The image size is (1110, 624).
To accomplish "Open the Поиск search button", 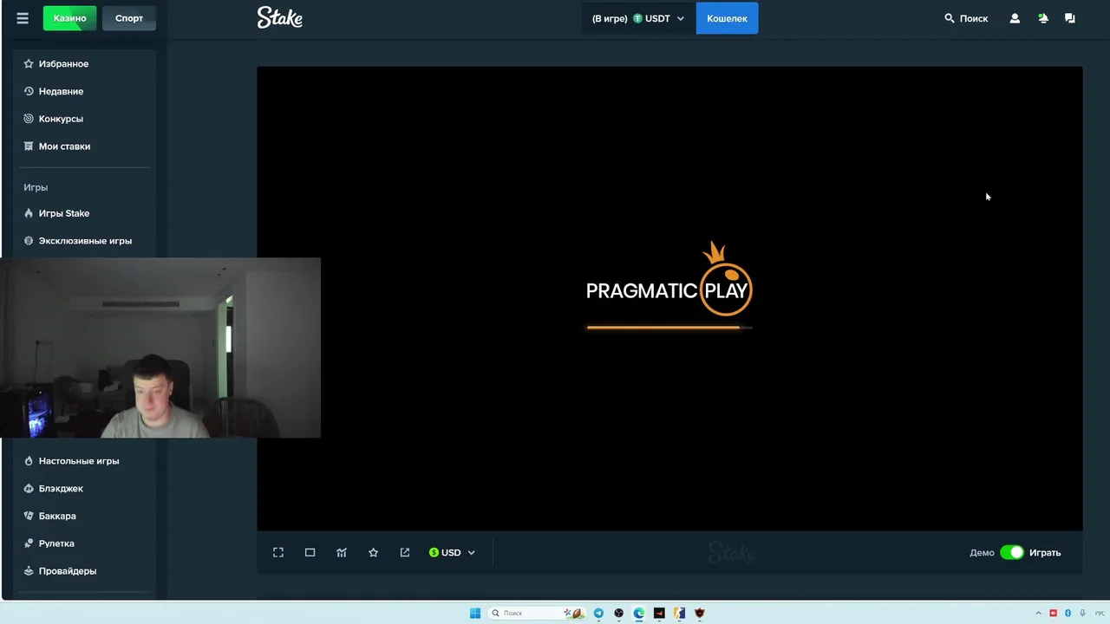I will click(966, 18).
